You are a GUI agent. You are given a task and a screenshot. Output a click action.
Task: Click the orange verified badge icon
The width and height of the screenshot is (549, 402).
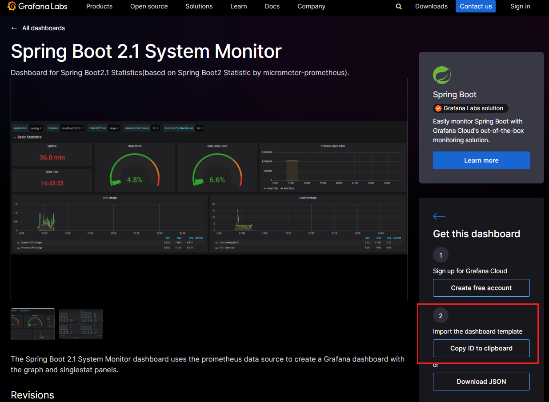438,108
